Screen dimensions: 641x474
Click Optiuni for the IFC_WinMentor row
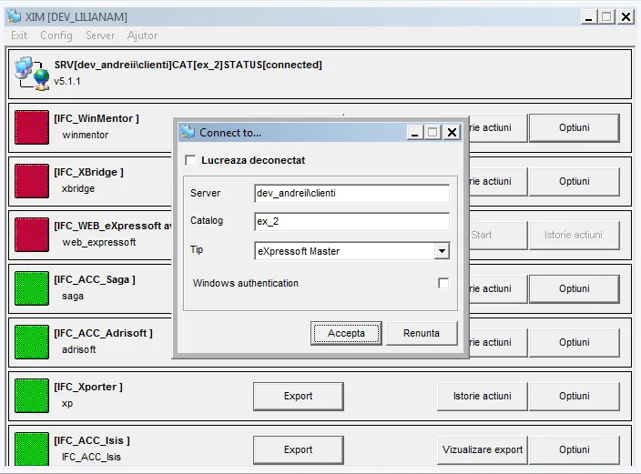pos(575,127)
